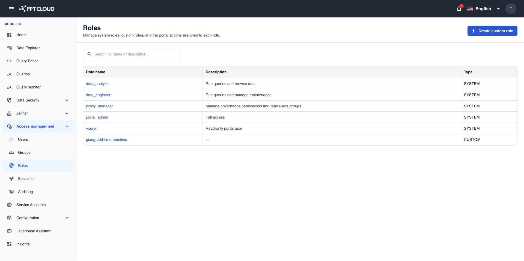Click the Users person icon

tap(11, 139)
